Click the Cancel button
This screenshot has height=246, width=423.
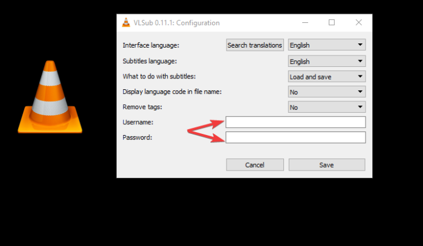click(255, 165)
